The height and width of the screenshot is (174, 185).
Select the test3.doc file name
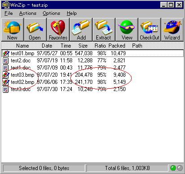(x=21, y=89)
